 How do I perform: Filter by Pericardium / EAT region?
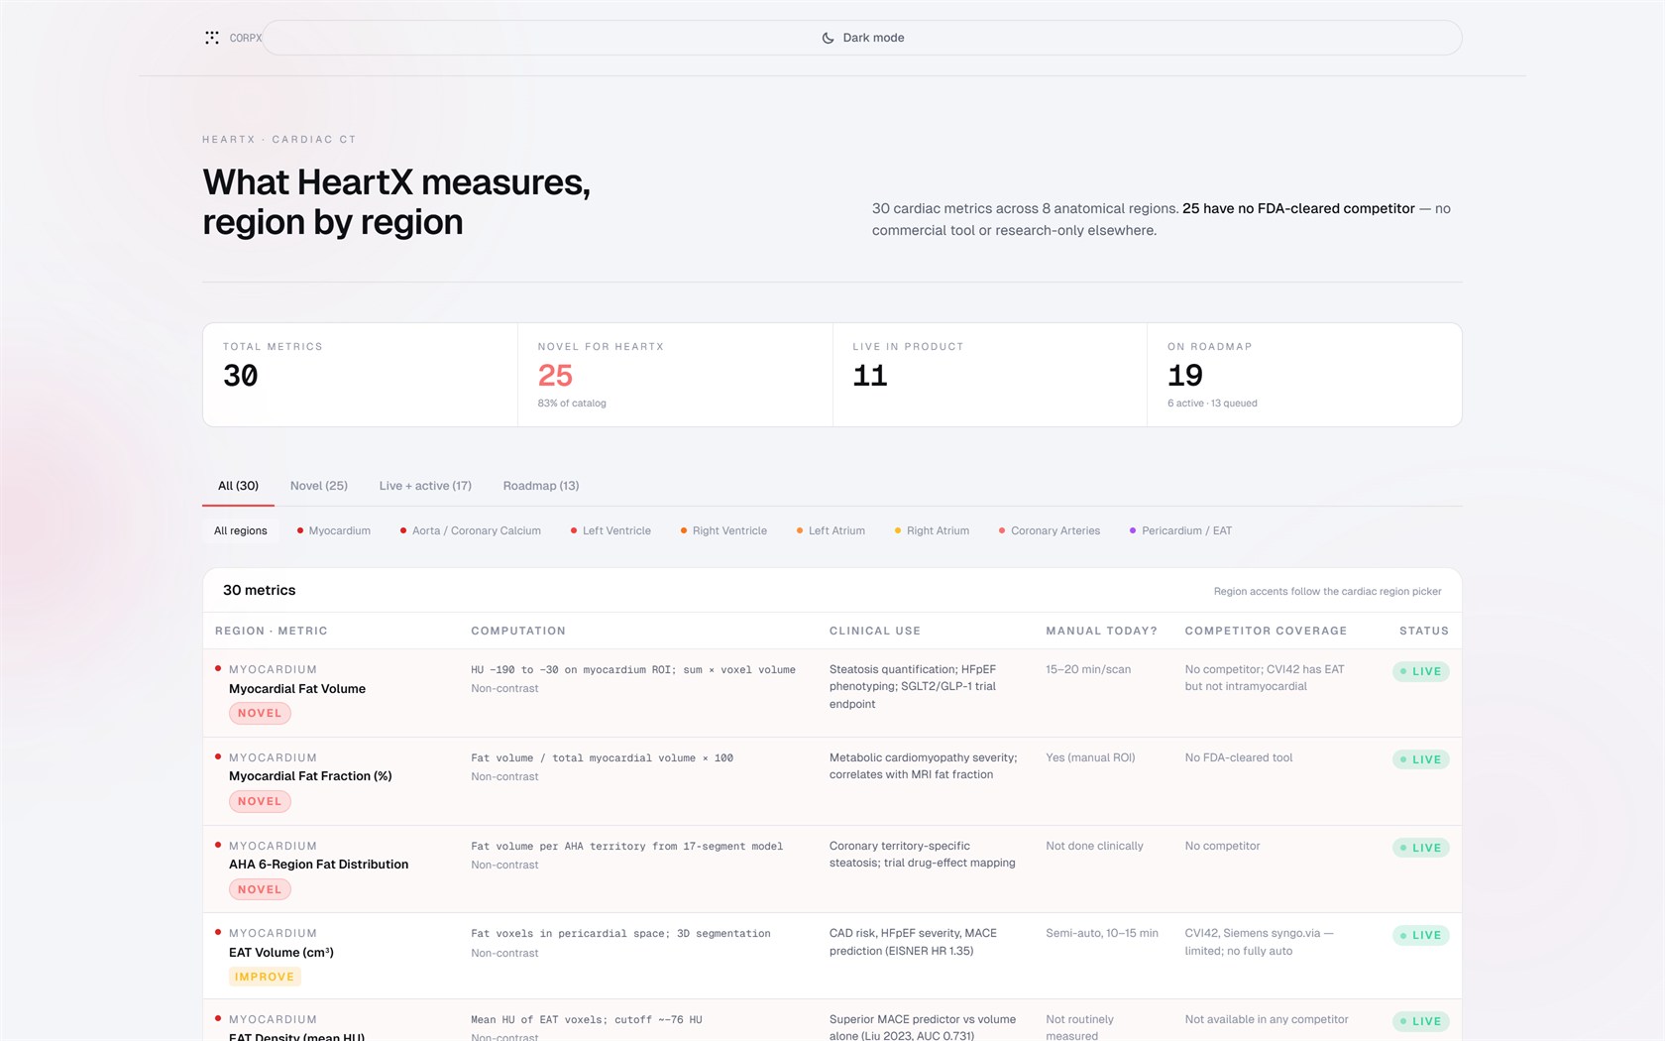click(1180, 530)
